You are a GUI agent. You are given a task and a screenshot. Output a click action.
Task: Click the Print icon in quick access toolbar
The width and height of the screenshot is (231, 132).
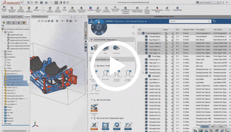tap(46, 2)
